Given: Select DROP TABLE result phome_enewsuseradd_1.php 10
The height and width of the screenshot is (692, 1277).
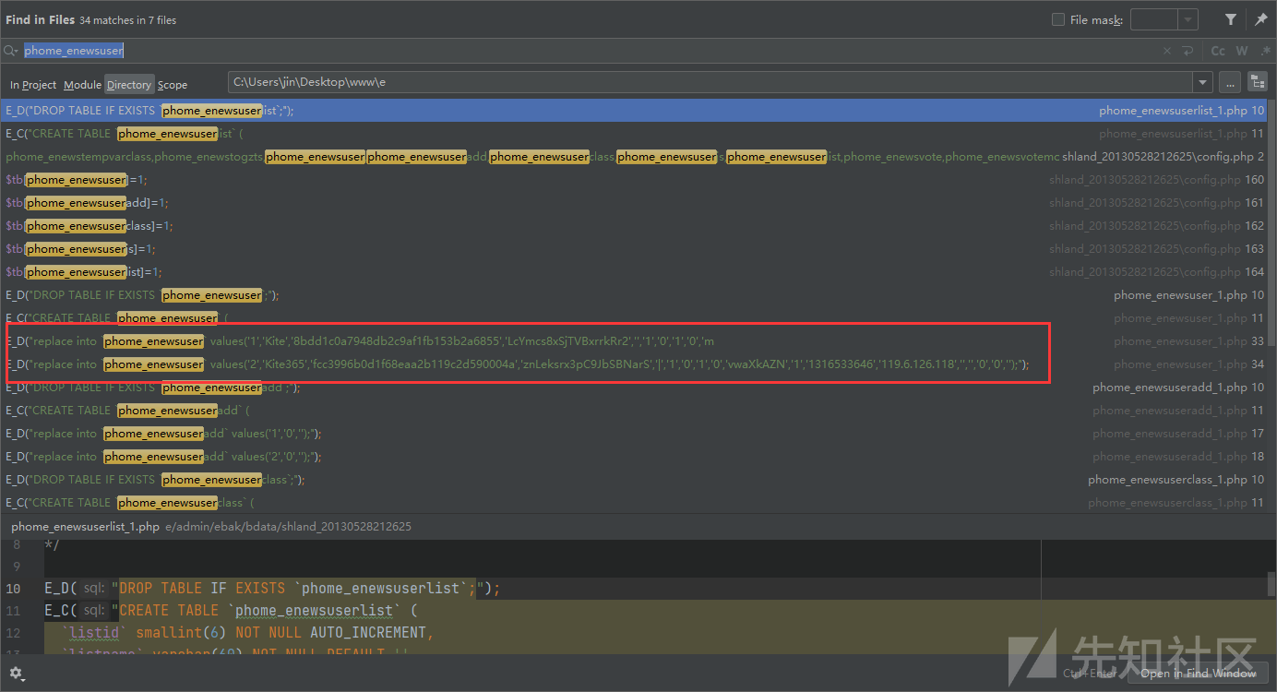Looking at the screenshot, I should 634,388.
